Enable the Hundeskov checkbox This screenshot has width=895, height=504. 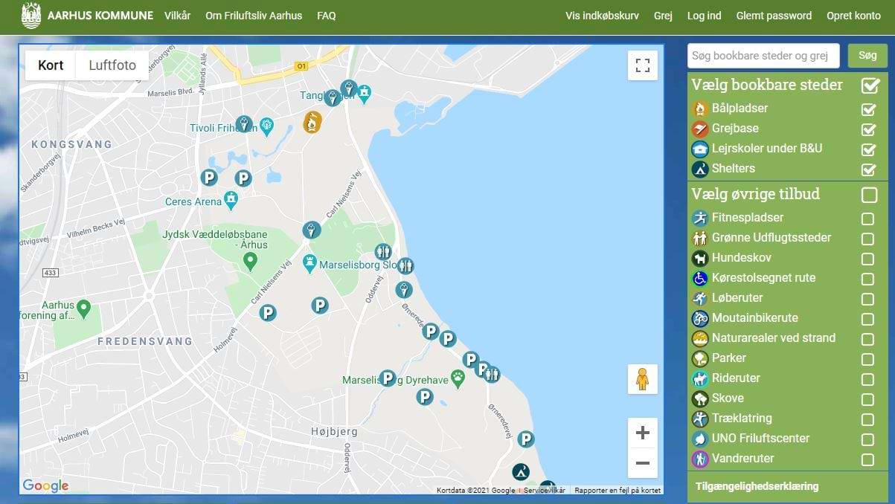click(x=867, y=259)
